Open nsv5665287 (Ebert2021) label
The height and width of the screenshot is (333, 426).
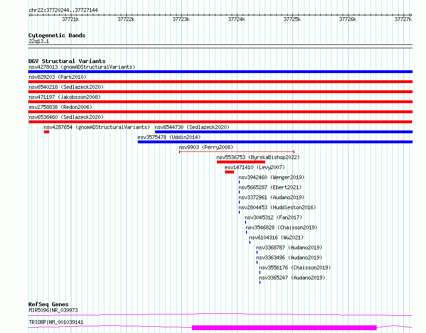270,187
